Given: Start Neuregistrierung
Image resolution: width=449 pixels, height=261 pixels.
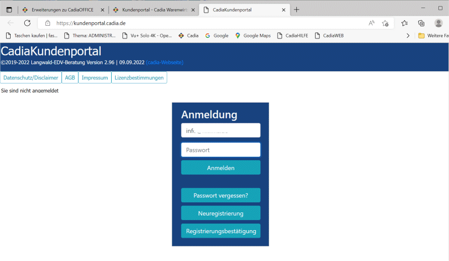Looking at the screenshot, I should (x=221, y=213).
